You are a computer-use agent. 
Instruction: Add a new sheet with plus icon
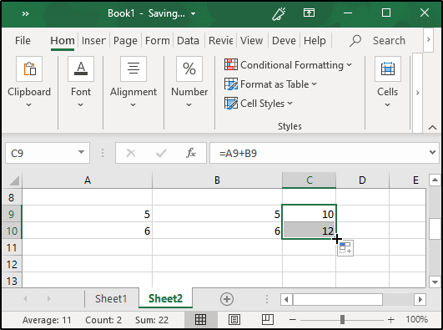pos(227,299)
